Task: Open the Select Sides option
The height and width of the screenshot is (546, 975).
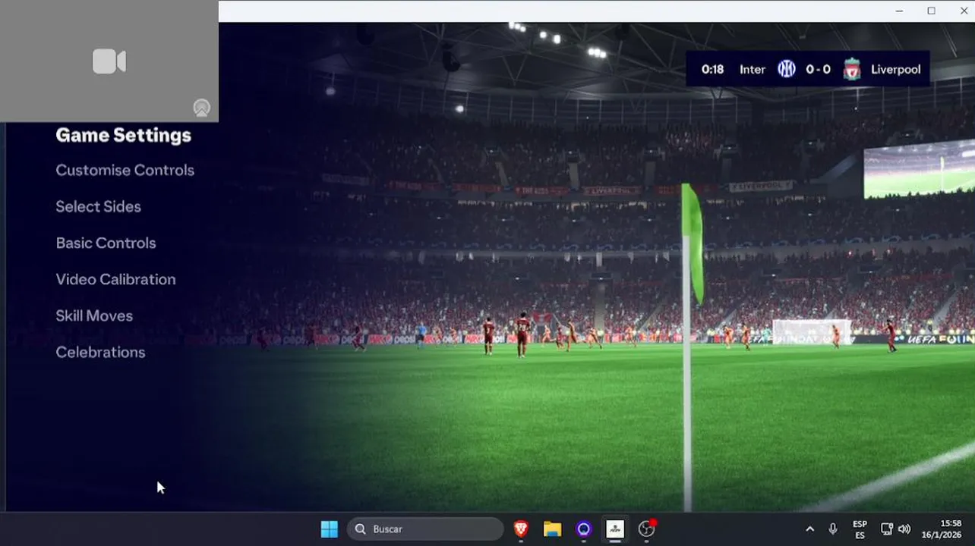Action: (98, 206)
